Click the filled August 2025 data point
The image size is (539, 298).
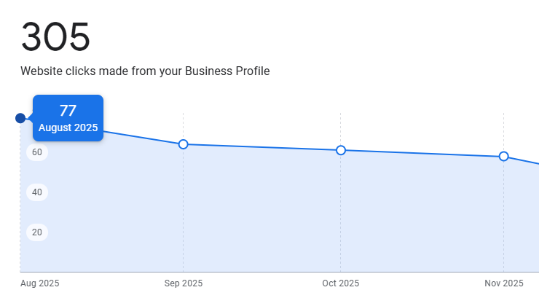20,118
